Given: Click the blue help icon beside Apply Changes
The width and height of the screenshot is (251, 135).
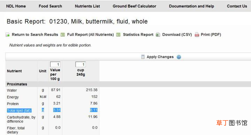Looking at the screenshot, I should (179, 57).
